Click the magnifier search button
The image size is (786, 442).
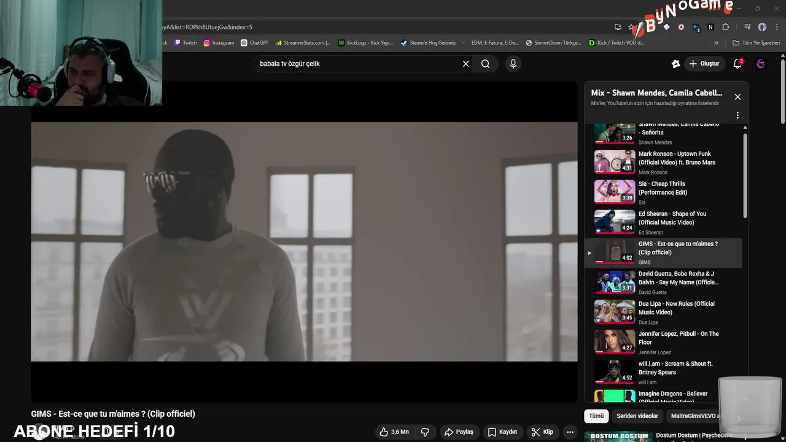pyautogui.click(x=486, y=64)
